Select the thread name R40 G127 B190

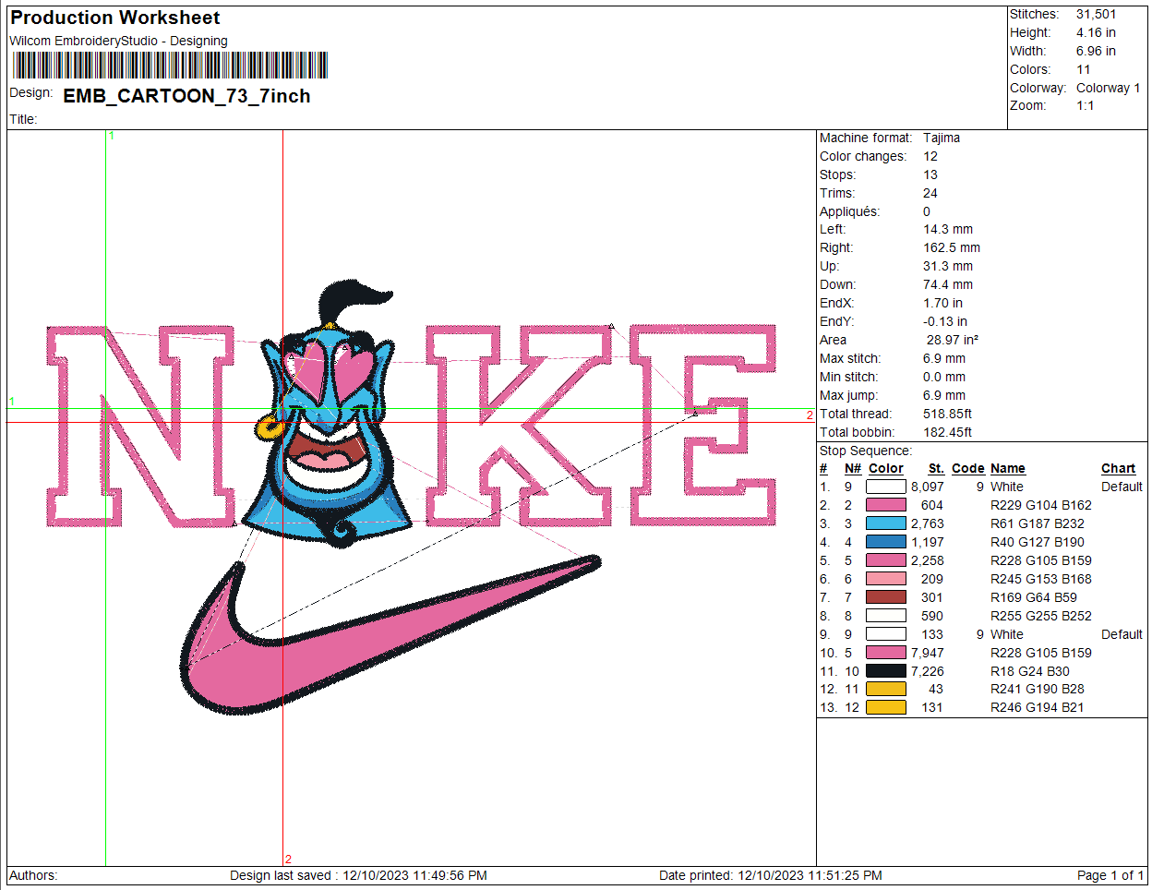click(1038, 542)
